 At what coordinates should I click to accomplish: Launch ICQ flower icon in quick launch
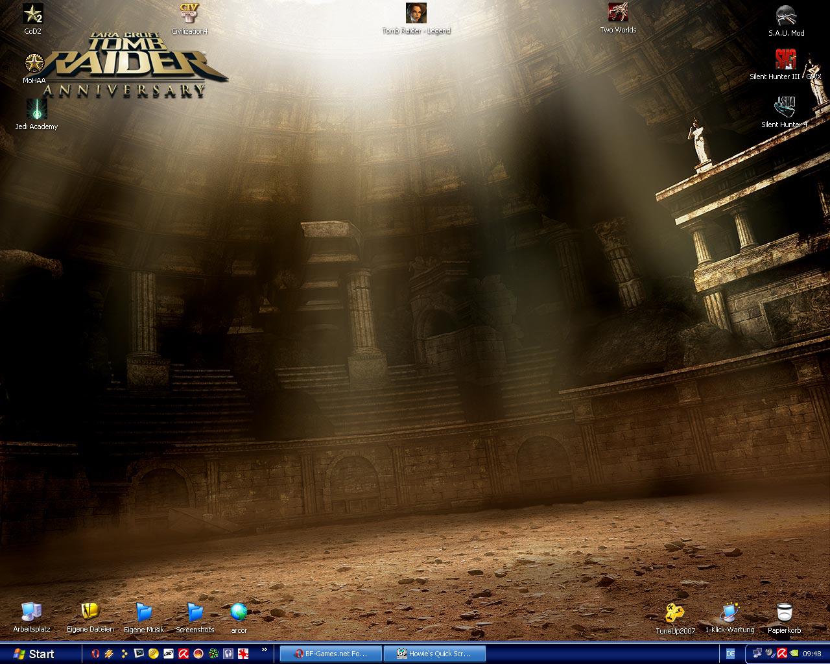(213, 654)
